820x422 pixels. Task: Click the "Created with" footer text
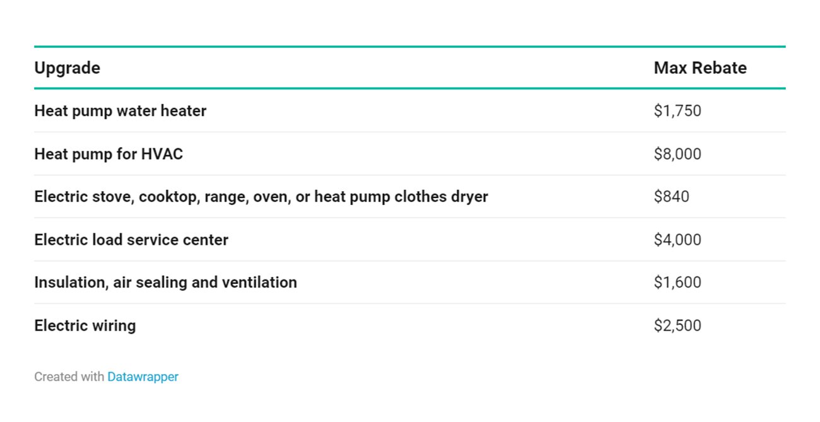point(69,377)
